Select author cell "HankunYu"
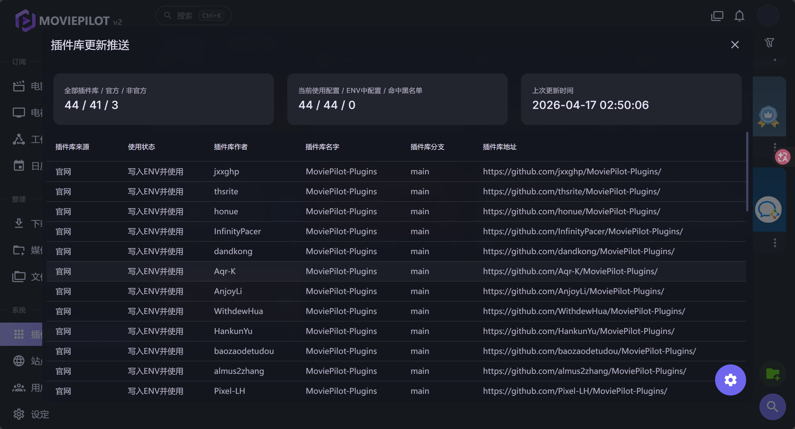This screenshot has height=429, width=795. click(x=233, y=331)
